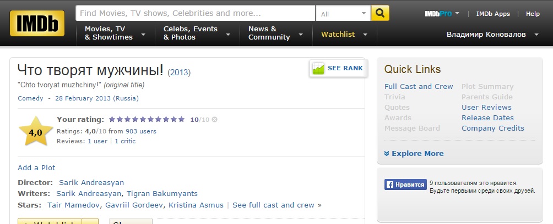Click User Reviews quick link
553x224 pixels.
pos(486,107)
